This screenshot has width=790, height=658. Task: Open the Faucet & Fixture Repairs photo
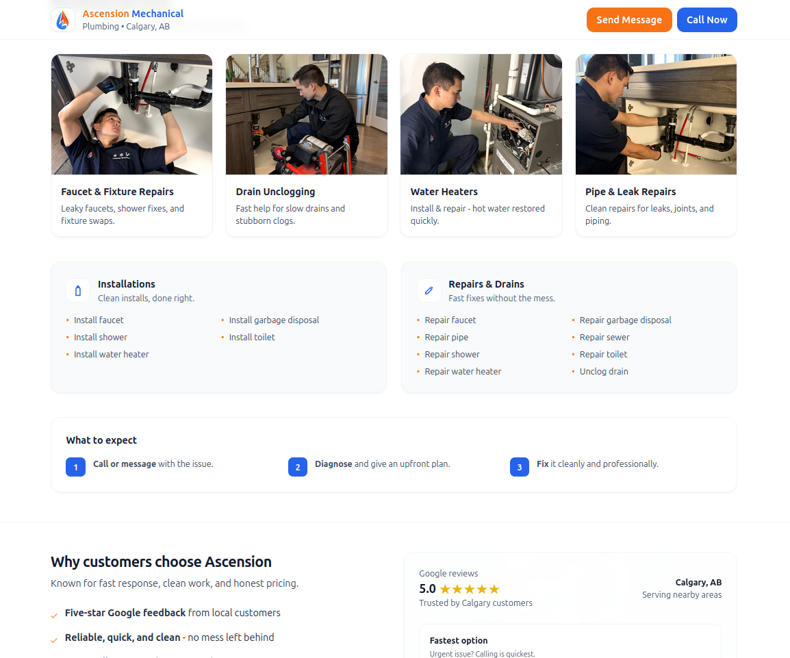(x=131, y=114)
